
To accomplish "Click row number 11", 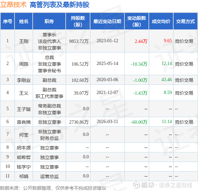I will coord(8,176).
